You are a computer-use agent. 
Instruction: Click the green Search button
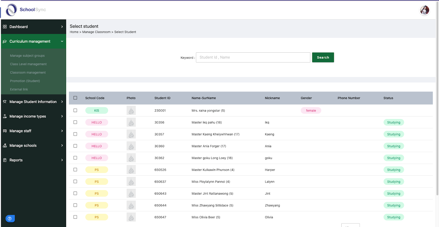323,57
